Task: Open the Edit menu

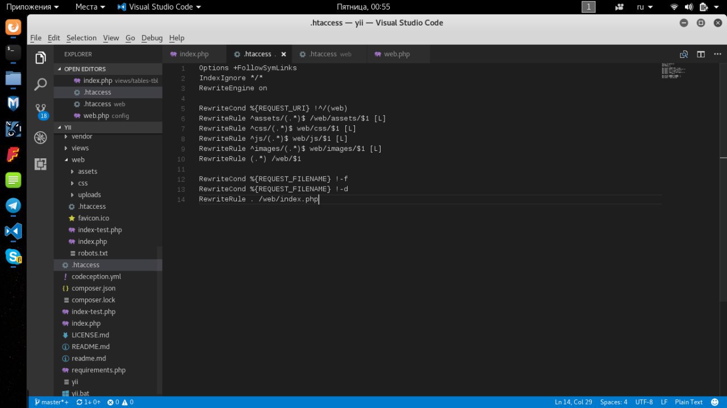Action: coord(54,38)
